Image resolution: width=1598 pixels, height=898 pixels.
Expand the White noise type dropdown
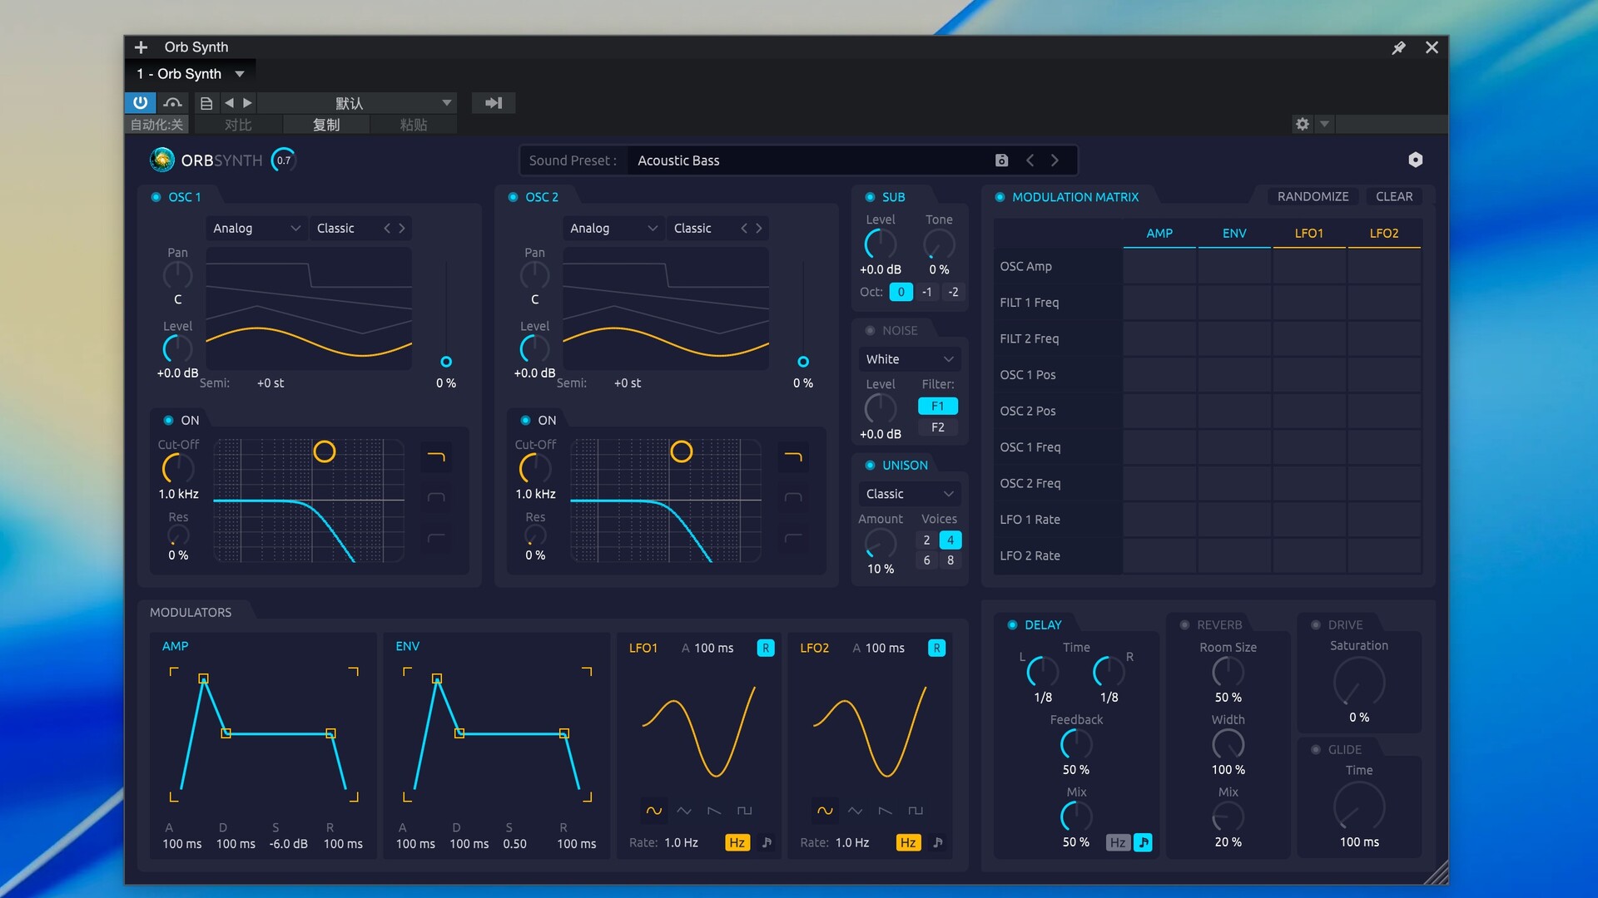point(909,359)
